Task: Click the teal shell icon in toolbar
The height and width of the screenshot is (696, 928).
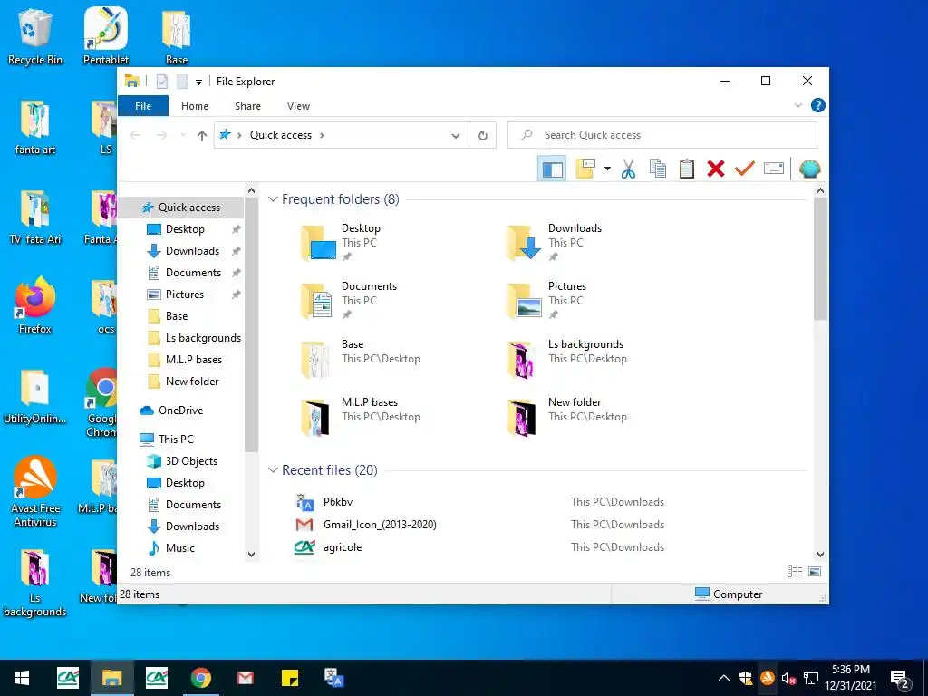Action: click(x=809, y=169)
